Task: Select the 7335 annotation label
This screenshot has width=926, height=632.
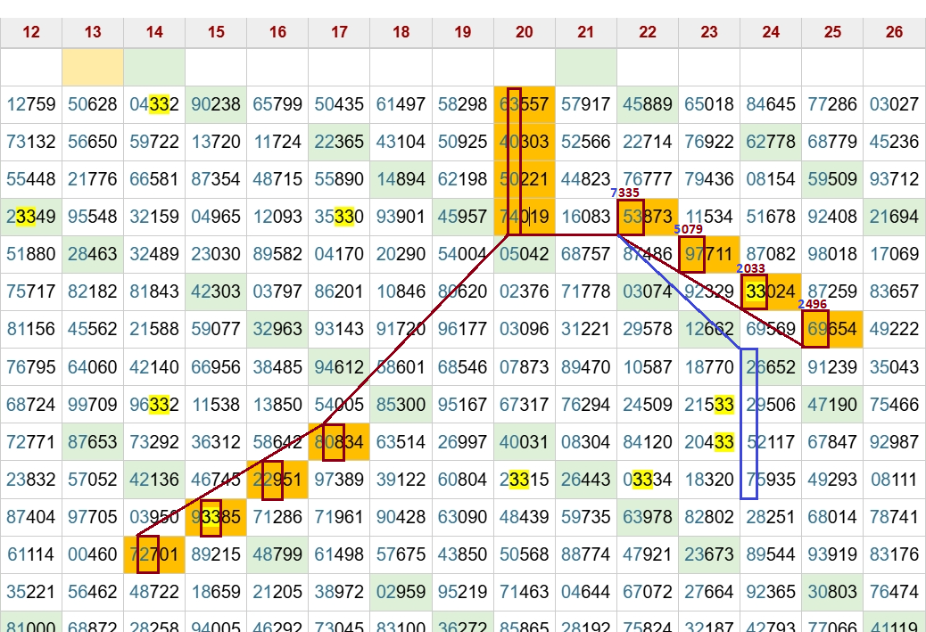Action: 624,193
